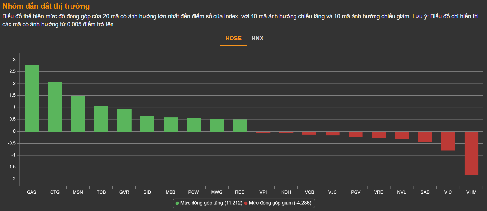Click the REE axis label
The height and width of the screenshot is (211, 487).
tap(240, 192)
